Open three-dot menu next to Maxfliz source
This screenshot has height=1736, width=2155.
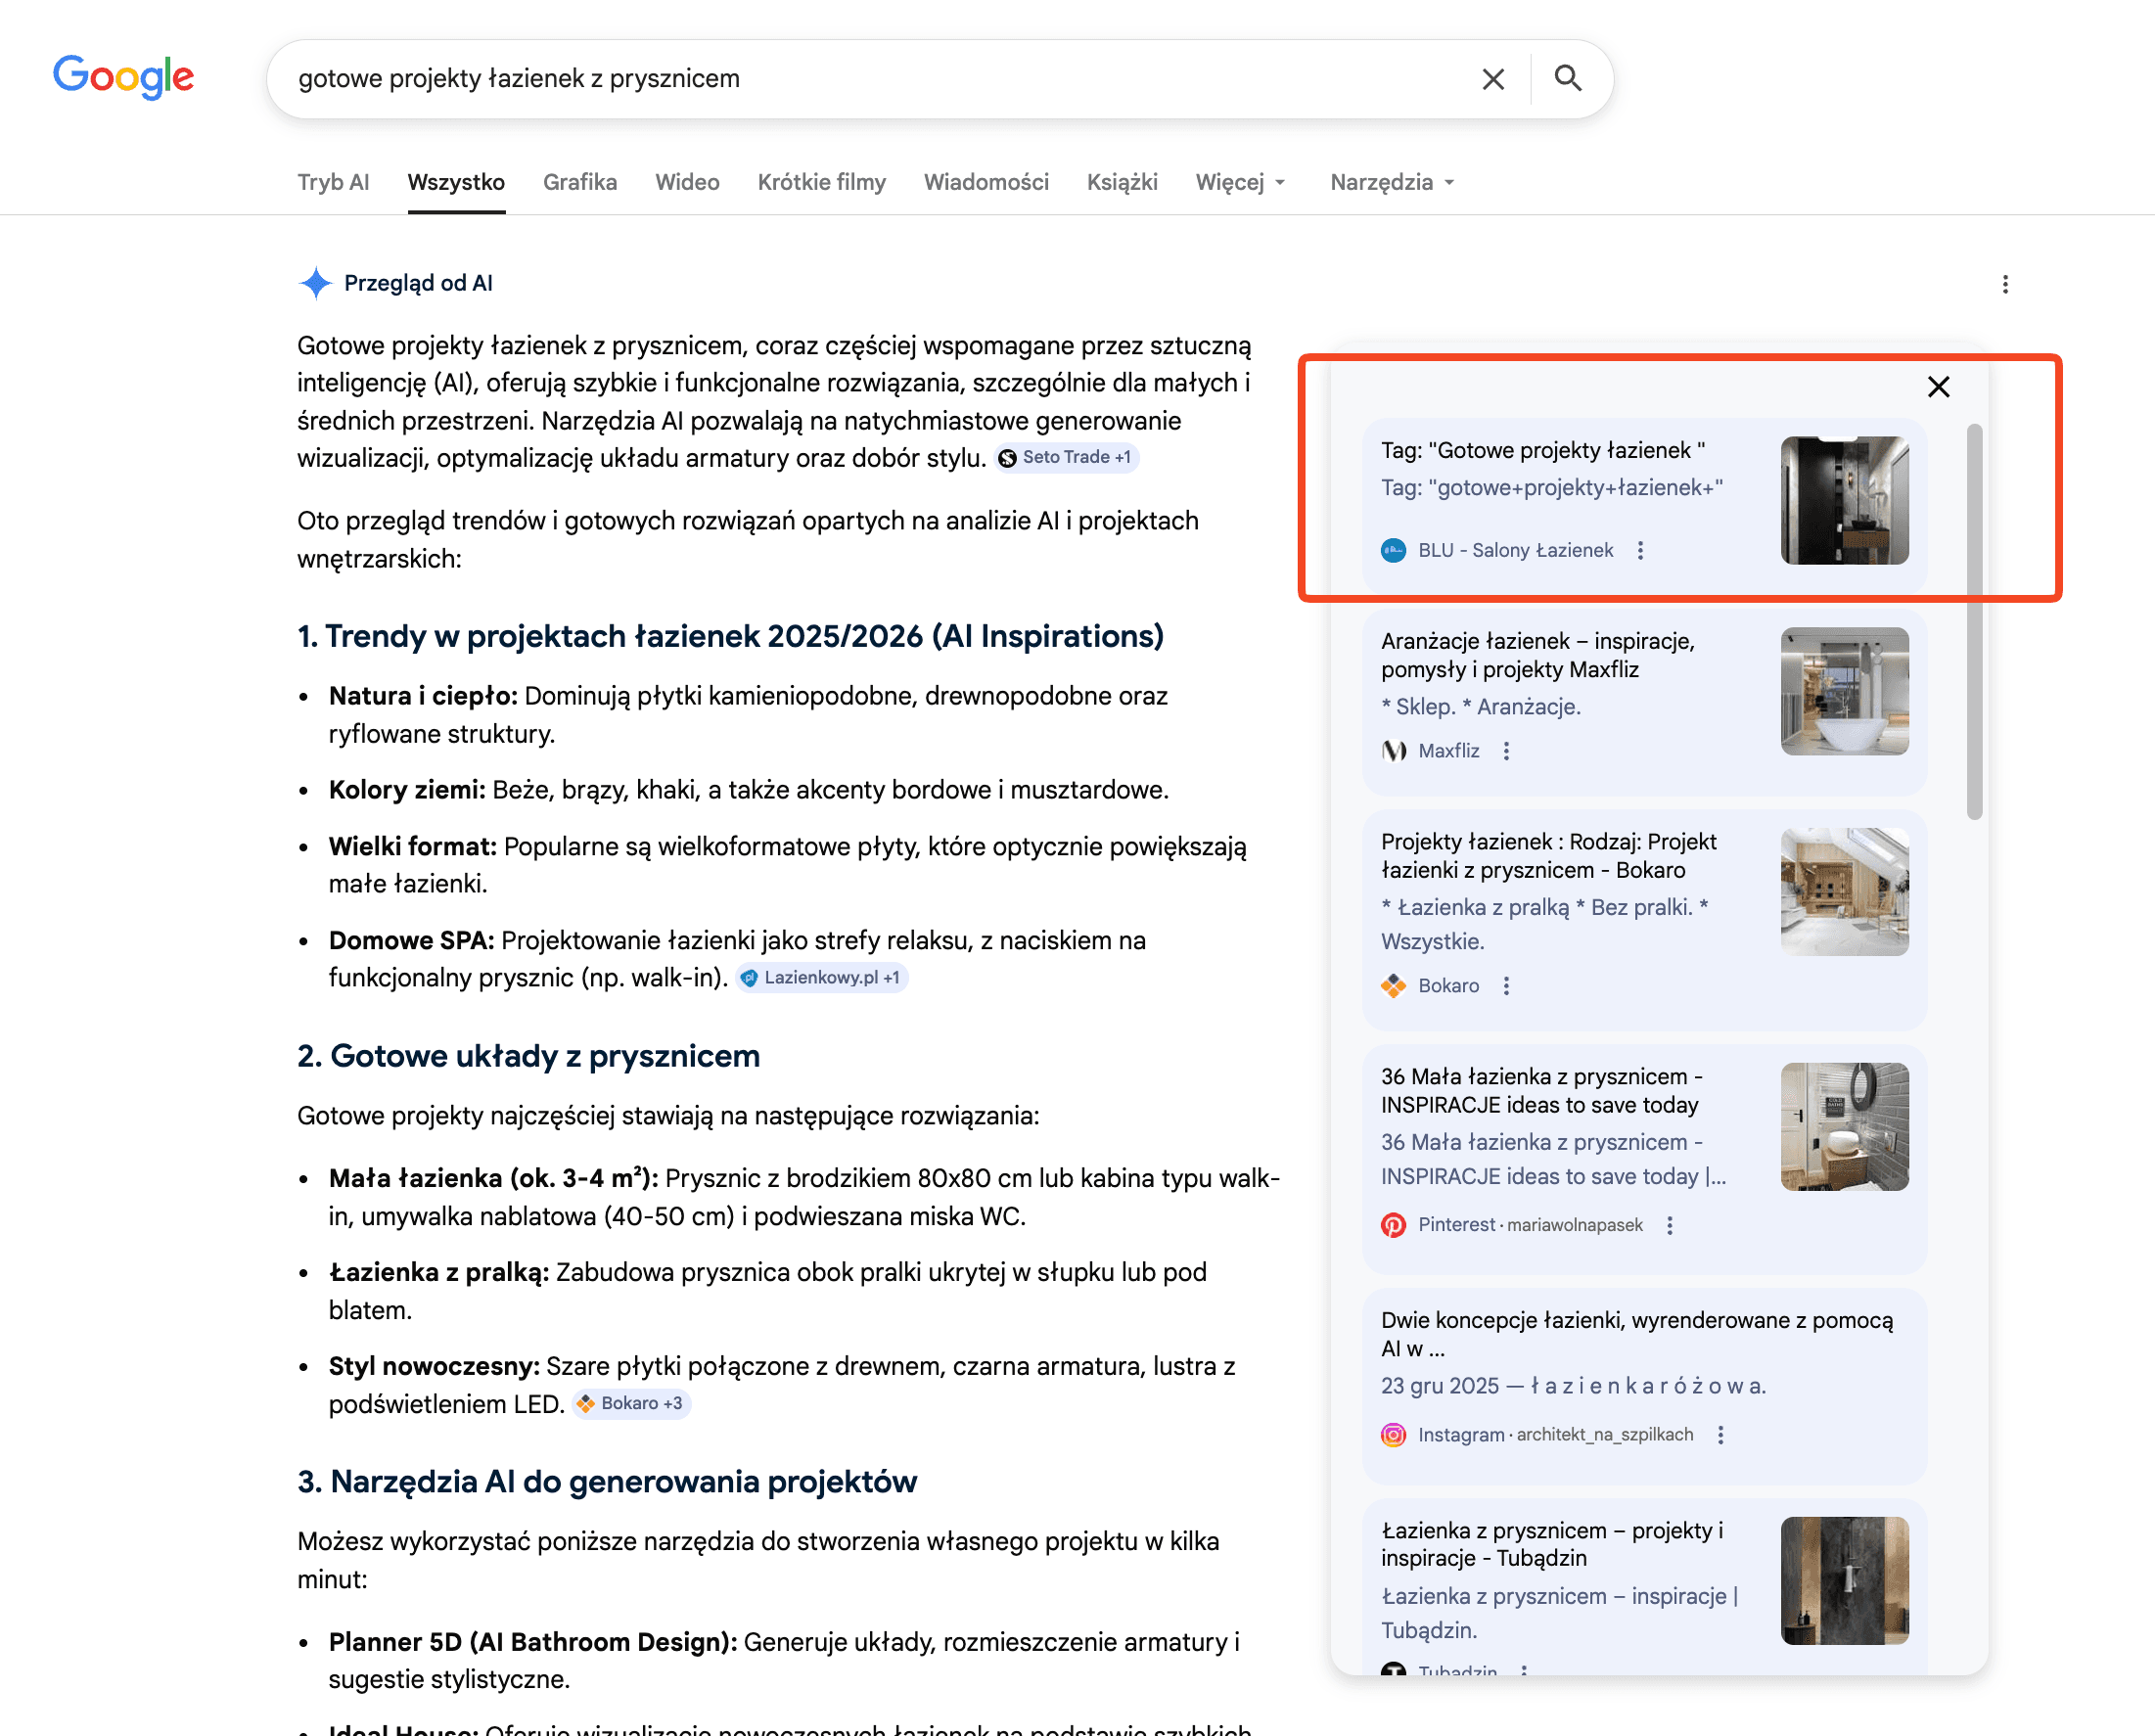coord(1506,751)
